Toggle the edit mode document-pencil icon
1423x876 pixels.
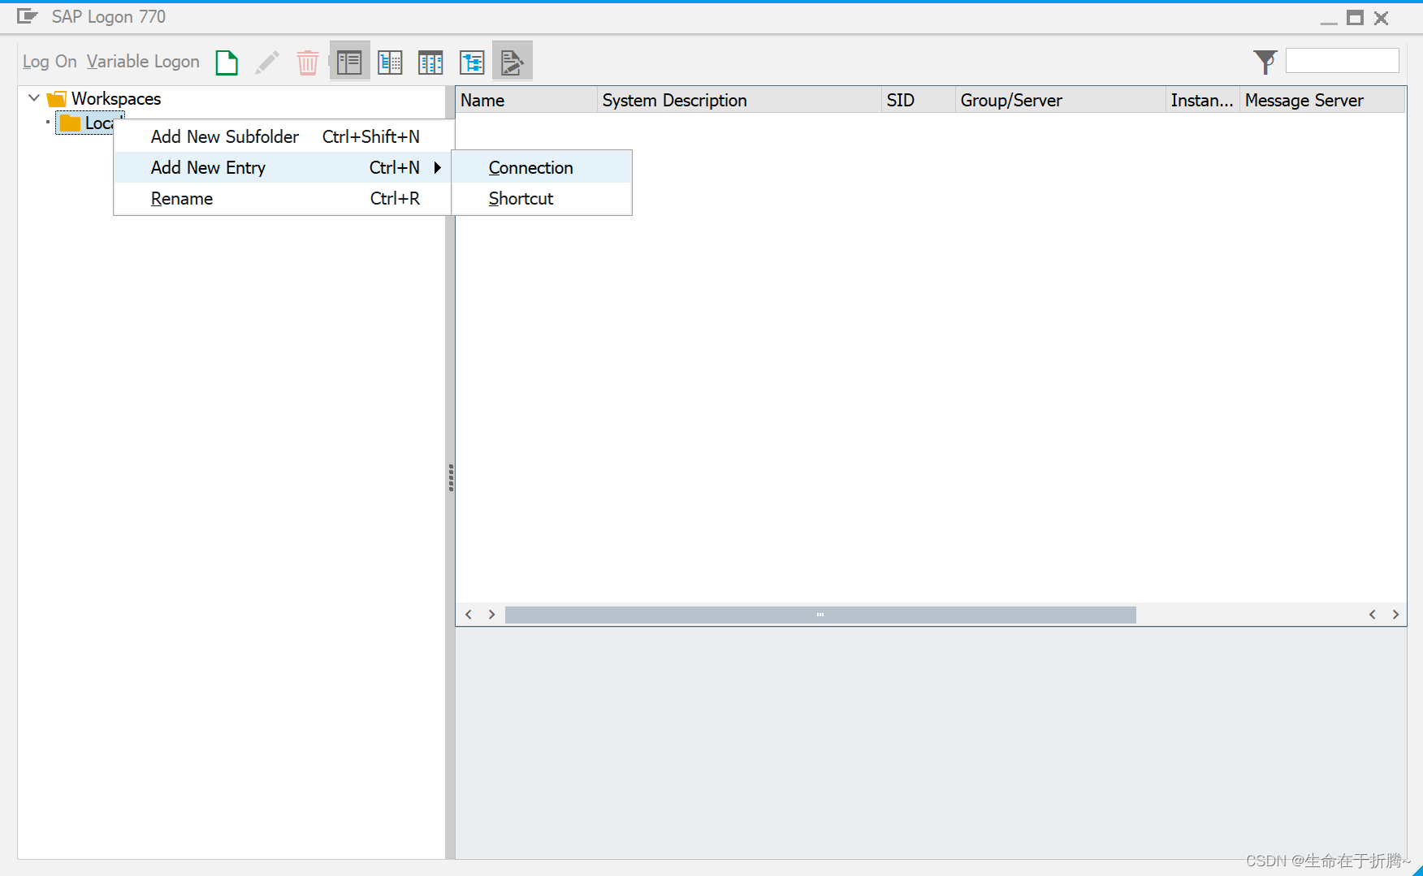point(513,62)
